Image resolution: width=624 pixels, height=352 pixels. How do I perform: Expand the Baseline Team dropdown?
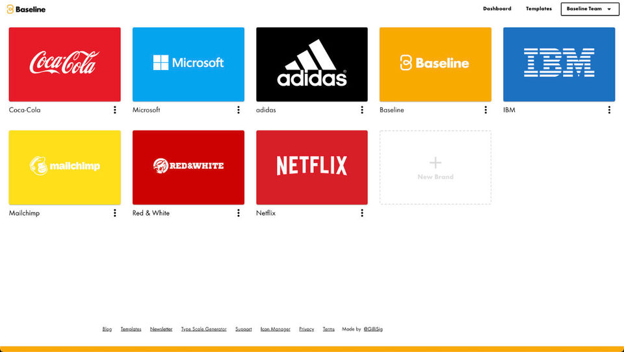[590, 9]
